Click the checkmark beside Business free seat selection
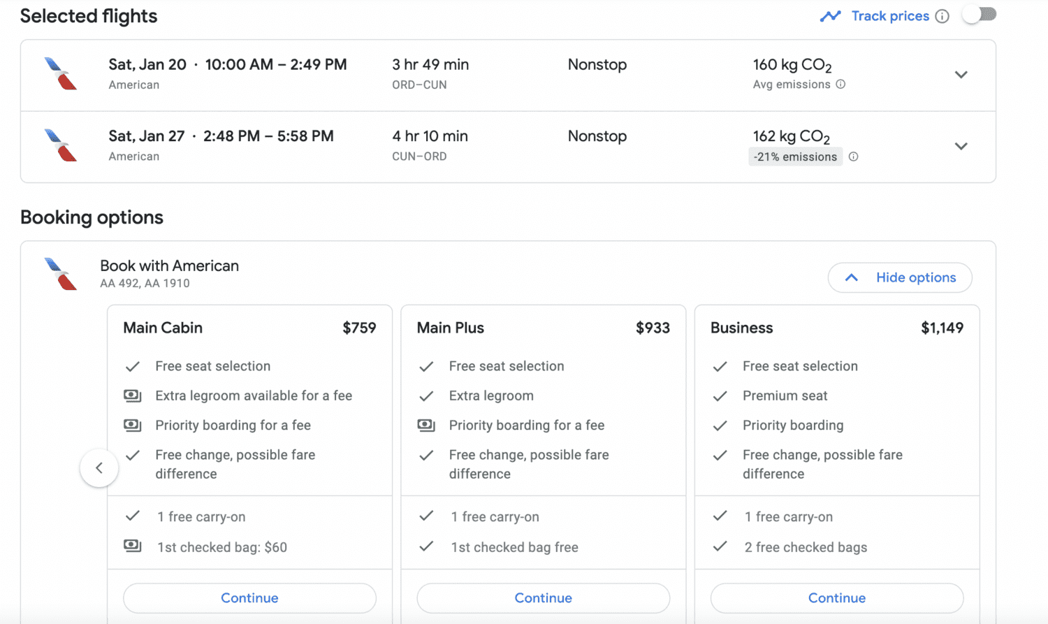The height and width of the screenshot is (624, 1048). point(719,365)
